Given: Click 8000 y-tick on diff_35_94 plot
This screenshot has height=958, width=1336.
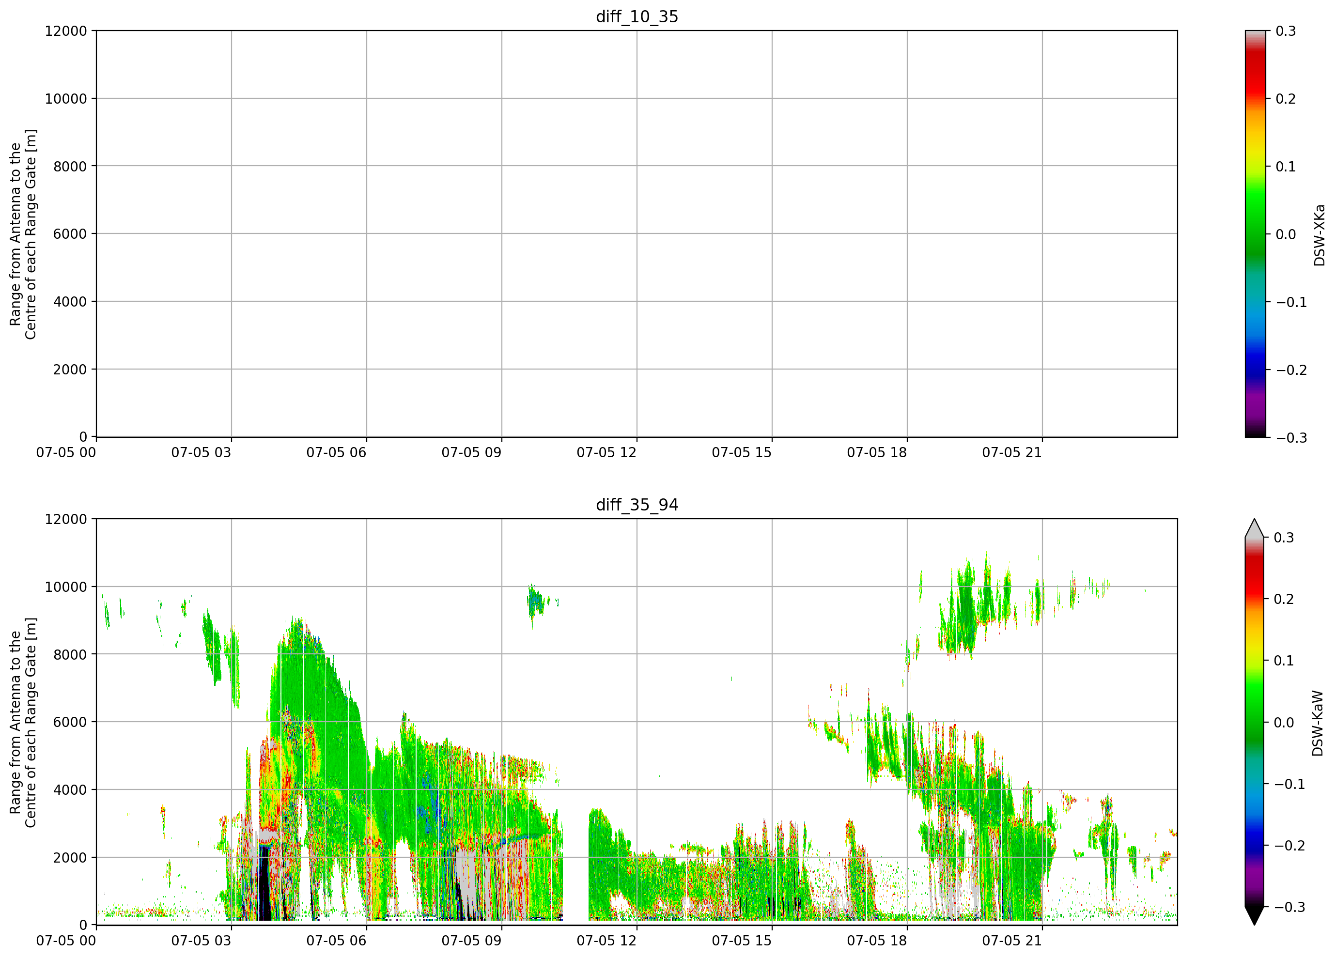Looking at the screenshot, I should click(x=70, y=654).
